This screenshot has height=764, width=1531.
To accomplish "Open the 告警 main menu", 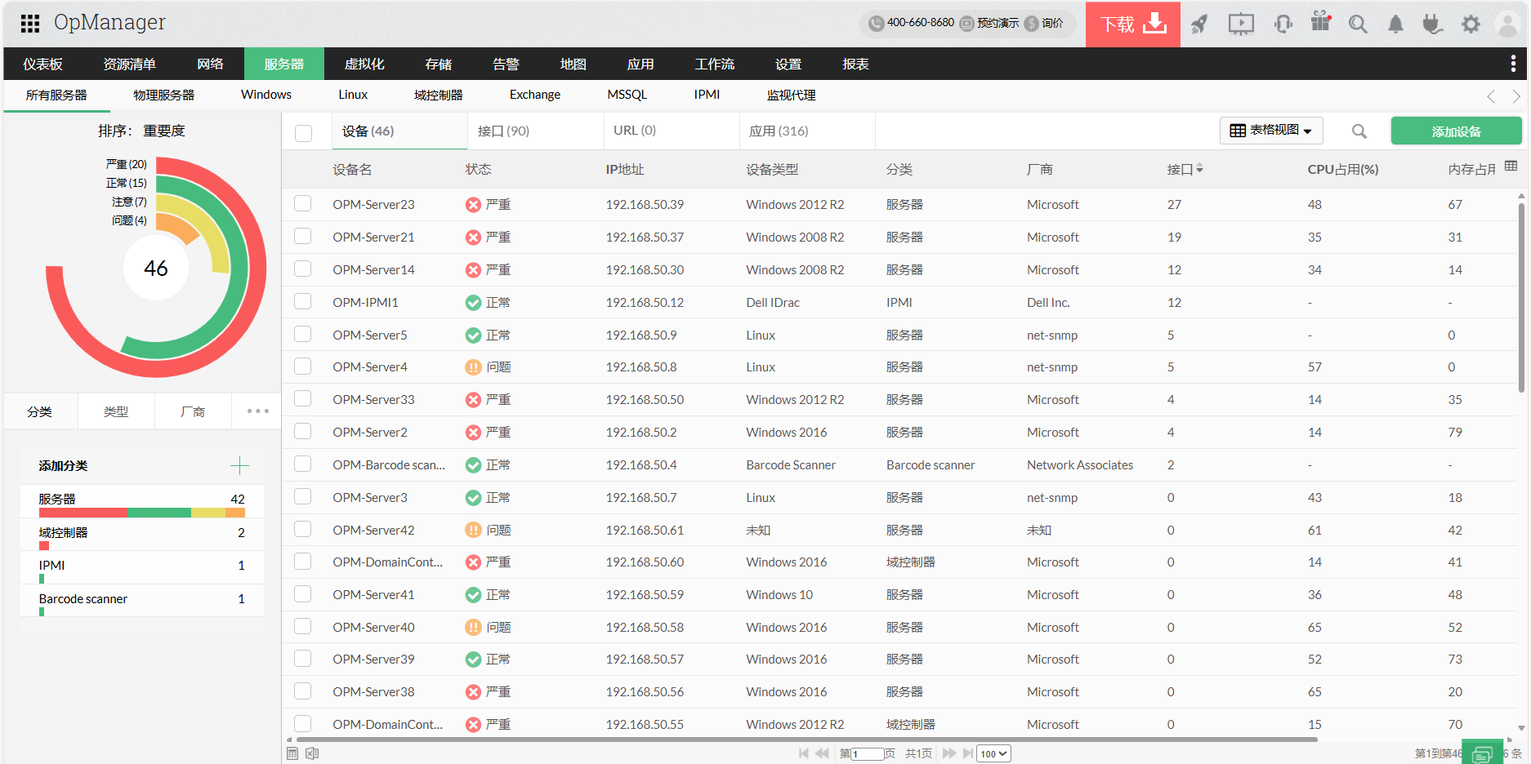I will (506, 64).
